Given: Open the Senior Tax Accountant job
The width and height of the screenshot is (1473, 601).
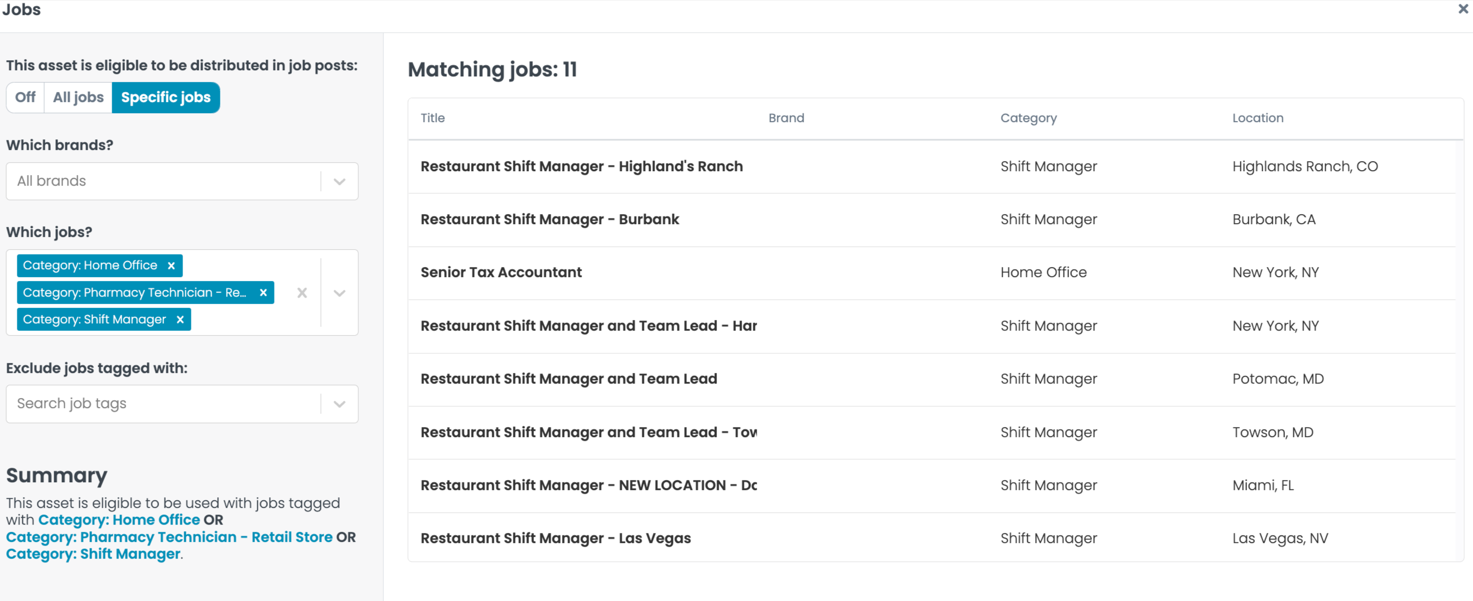Looking at the screenshot, I should [x=501, y=273].
